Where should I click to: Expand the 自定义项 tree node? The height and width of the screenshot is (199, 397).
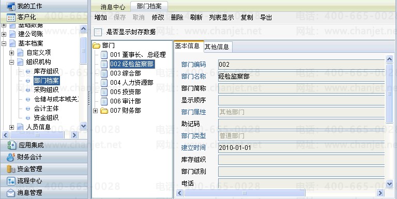[x=12, y=53]
